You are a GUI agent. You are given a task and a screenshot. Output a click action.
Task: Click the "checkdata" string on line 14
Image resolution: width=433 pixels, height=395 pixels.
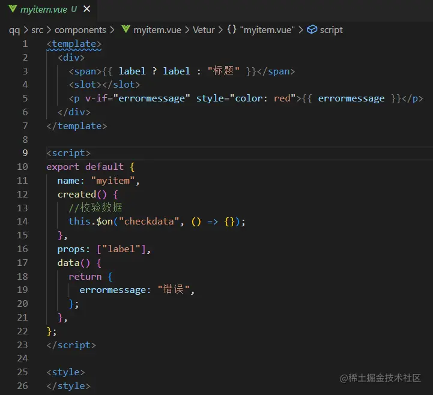coord(148,222)
